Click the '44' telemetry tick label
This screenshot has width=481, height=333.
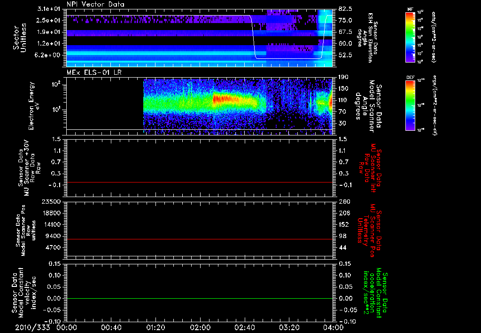click(342, 247)
